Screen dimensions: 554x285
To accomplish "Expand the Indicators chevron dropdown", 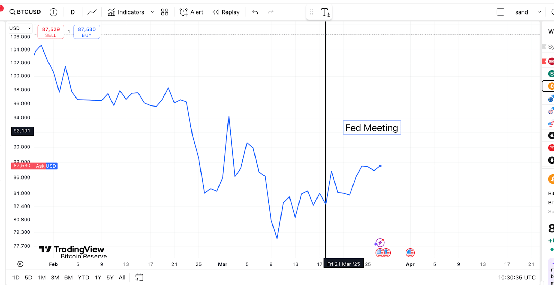I will pos(152,12).
